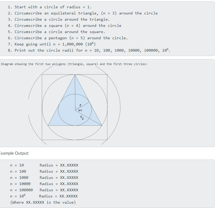This screenshot has height=208, width=217.
Task: Select the 'n = 10' output row
Action: tap(44, 165)
